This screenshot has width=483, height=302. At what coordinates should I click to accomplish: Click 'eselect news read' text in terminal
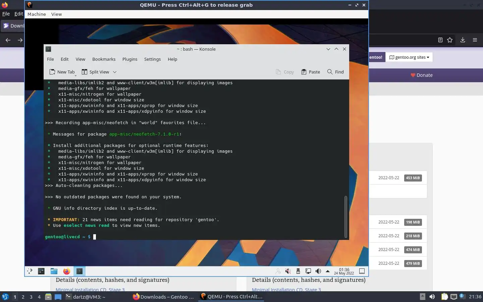tap(86, 225)
